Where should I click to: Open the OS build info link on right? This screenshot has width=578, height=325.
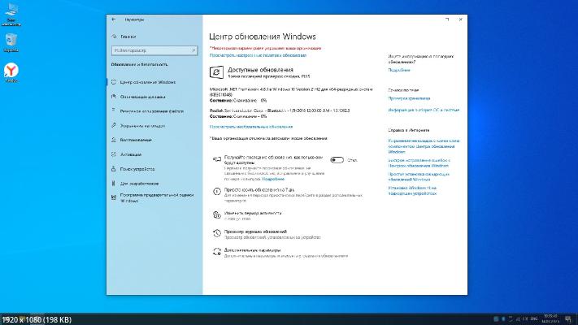tap(424, 110)
